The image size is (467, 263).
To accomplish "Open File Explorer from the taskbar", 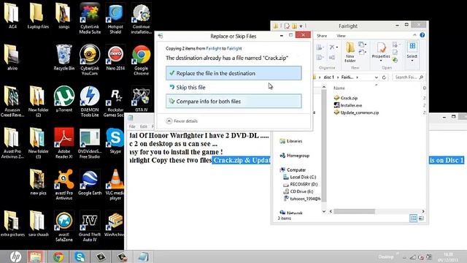I will click(x=35, y=256).
